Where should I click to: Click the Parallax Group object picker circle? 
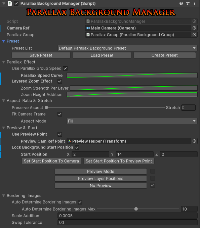pos(194,35)
